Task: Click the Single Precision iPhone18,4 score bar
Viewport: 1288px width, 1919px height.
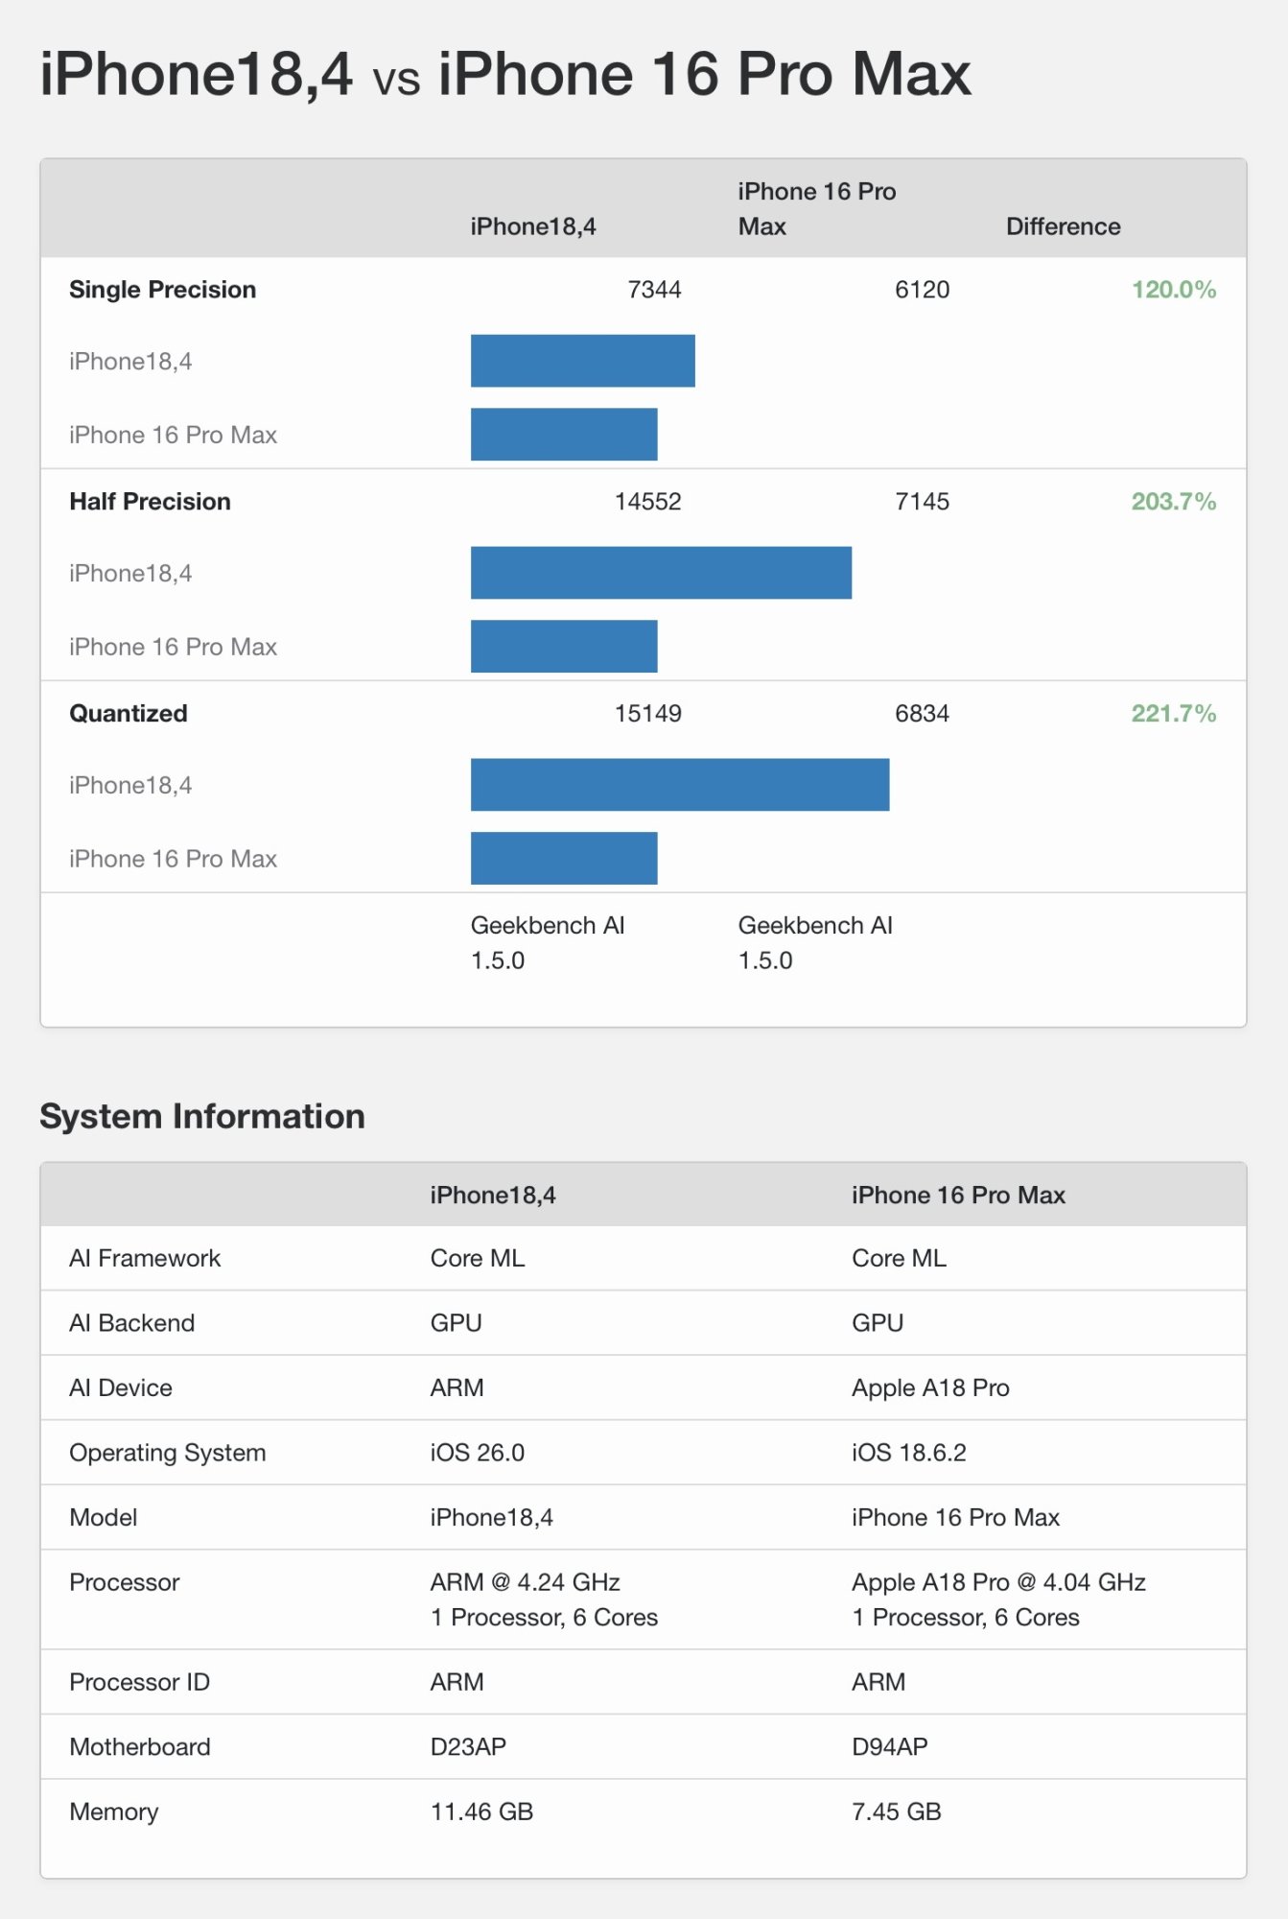Action: pyautogui.click(x=582, y=361)
